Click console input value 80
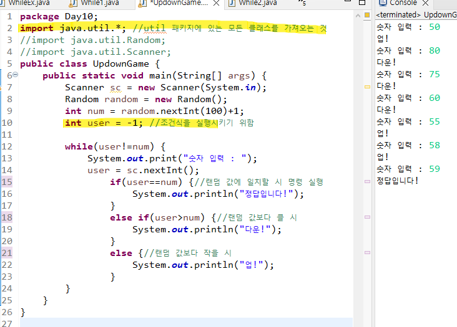Screen dimensions: 457x327 [x=435, y=50]
